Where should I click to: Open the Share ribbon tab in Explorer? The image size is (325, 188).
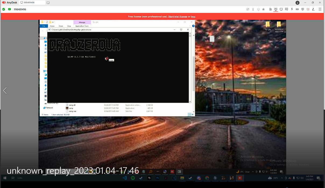(x=61, y=26)
